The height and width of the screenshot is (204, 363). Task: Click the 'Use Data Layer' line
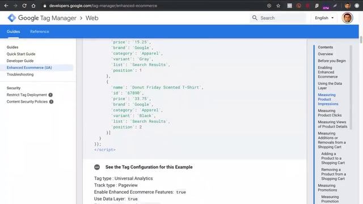[x=116, y=199]
